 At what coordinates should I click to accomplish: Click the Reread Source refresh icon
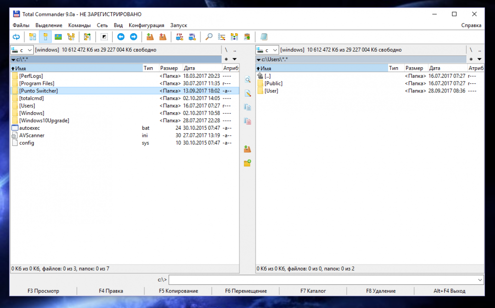16,37
